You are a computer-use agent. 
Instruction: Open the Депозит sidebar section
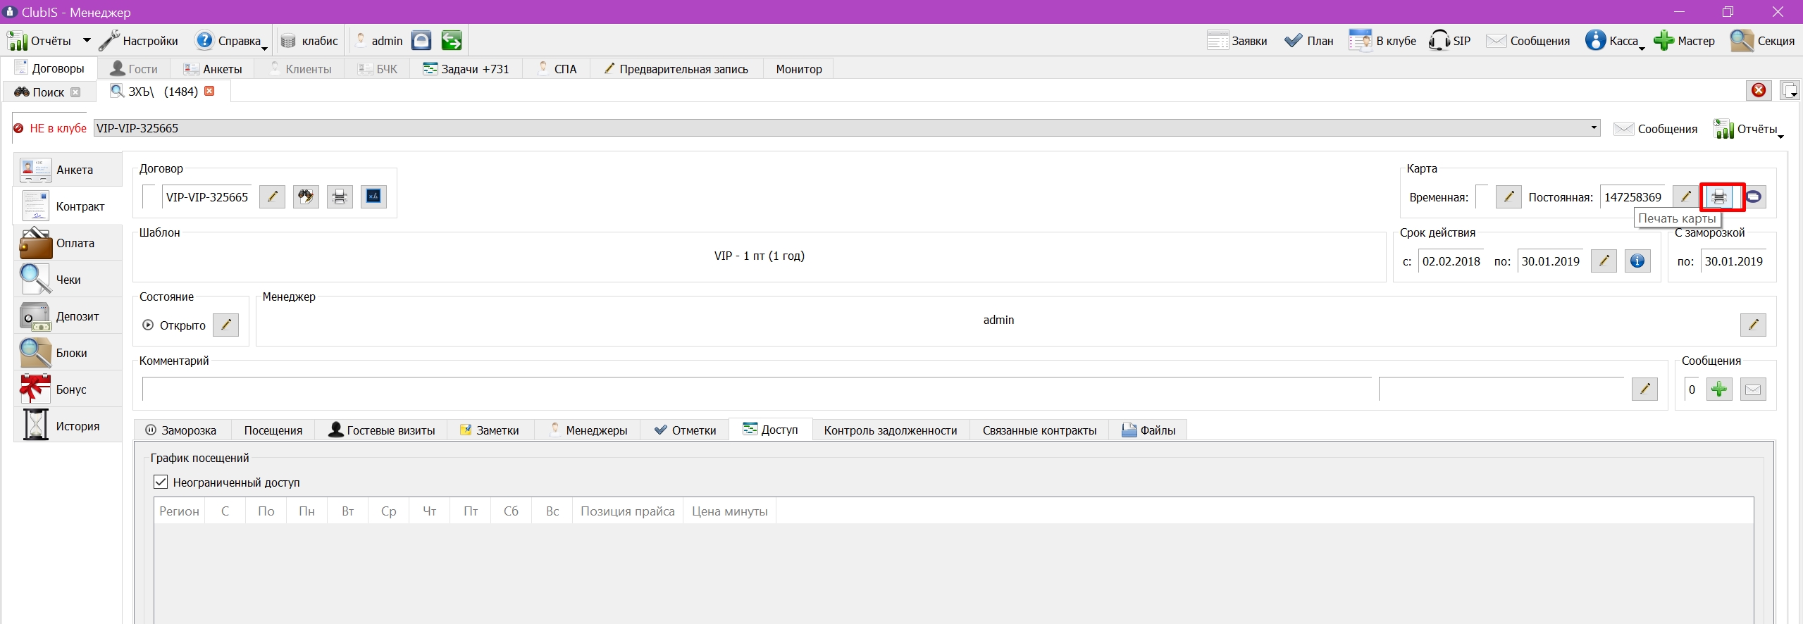tap(68, 316)
